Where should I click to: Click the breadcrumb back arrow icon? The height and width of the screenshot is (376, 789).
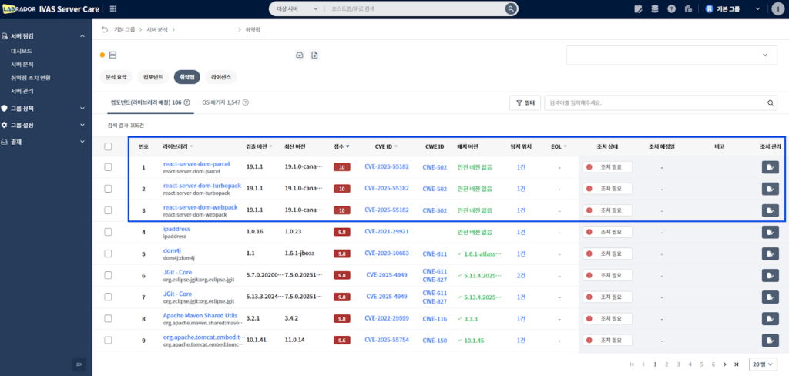(105, 29)
